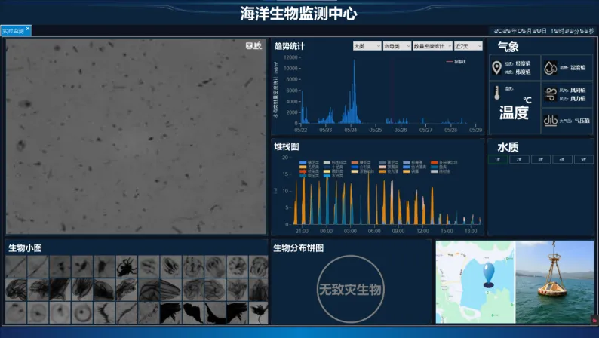Click the 回放 playback button on the live image
Image resolution: width=599 pixels, height=338 pixels.
(x=253, y=46)
